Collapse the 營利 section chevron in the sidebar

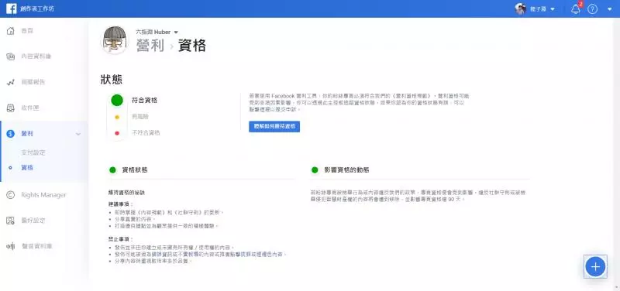[78, 134]
